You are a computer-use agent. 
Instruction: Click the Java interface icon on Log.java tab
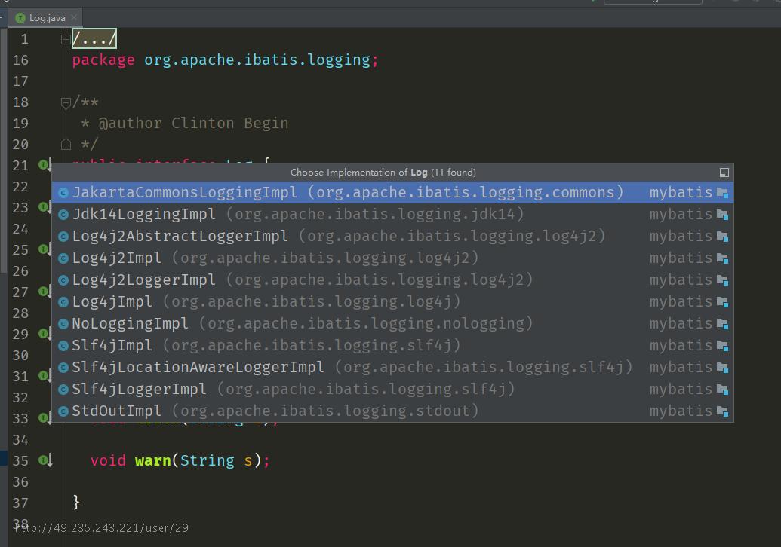pos(20,18)
